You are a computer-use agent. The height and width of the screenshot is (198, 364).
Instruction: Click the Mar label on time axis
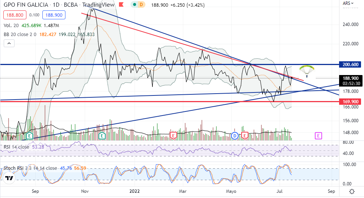click(x=183, y=191)
